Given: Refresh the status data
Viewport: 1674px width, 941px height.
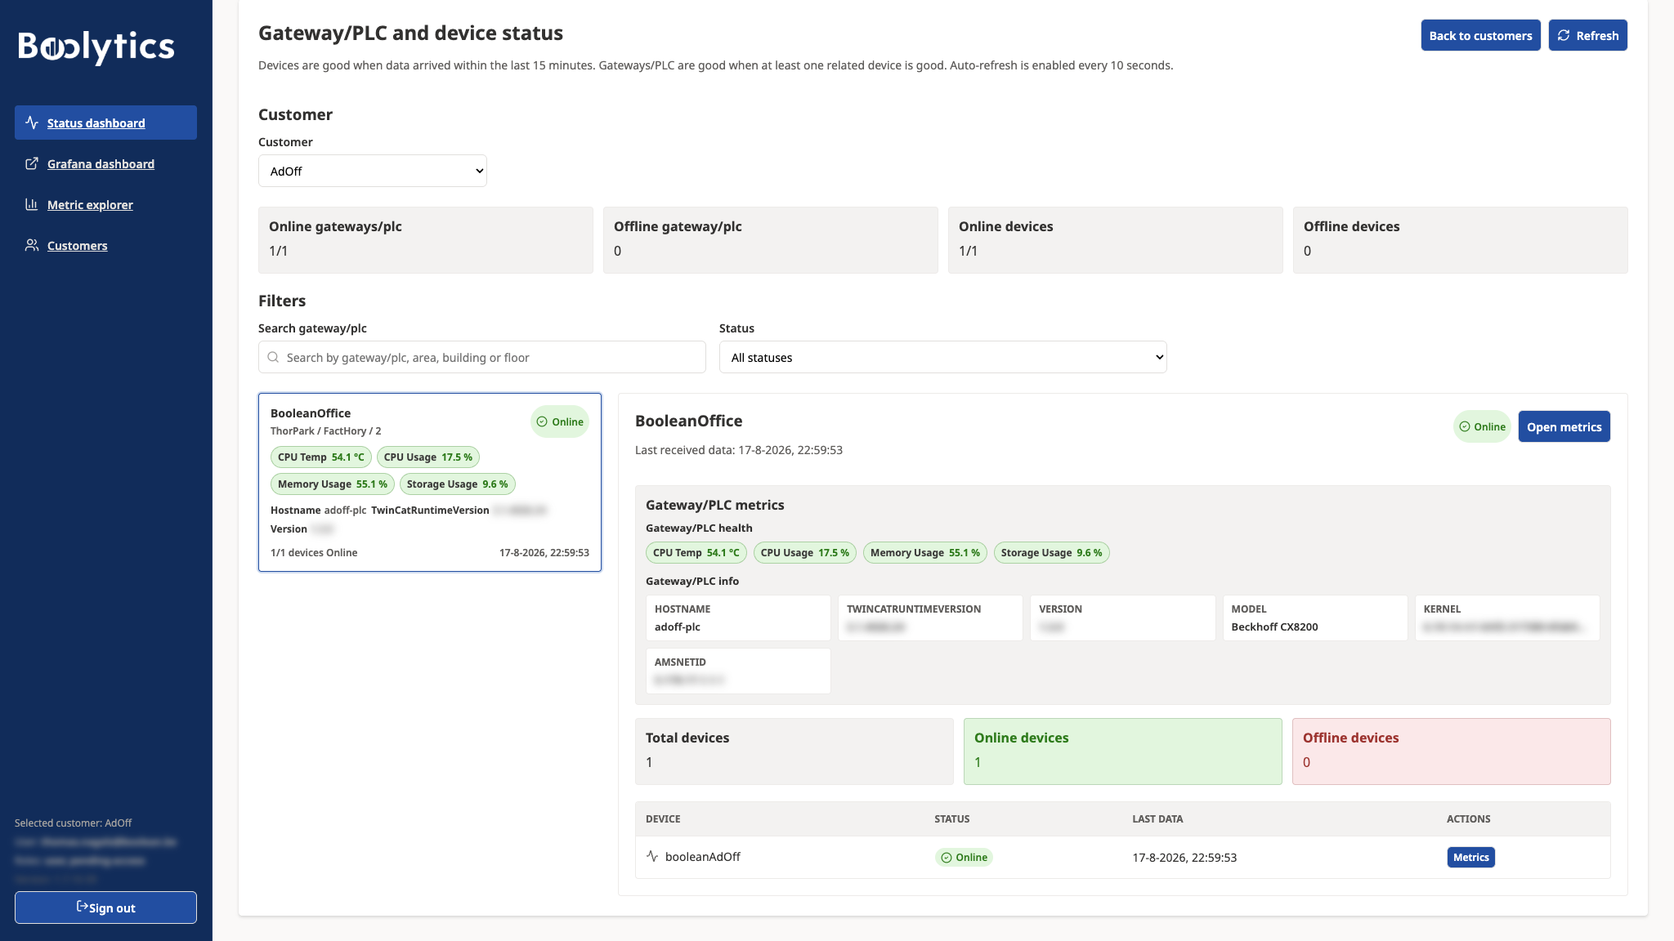Looking at the screenshot, I should 1587,35.
